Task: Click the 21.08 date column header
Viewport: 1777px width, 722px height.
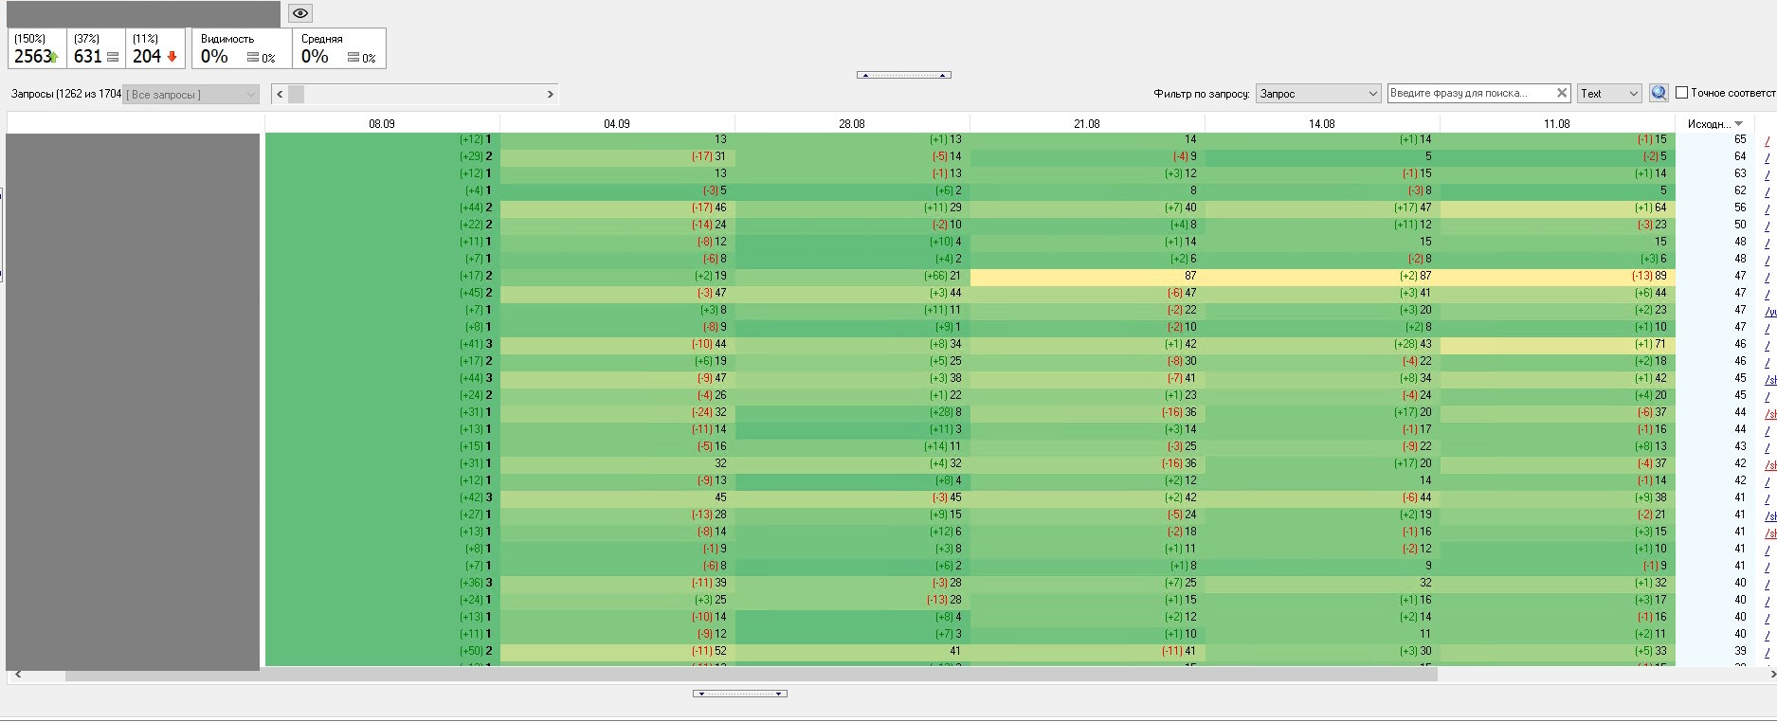Action: 1087,124
